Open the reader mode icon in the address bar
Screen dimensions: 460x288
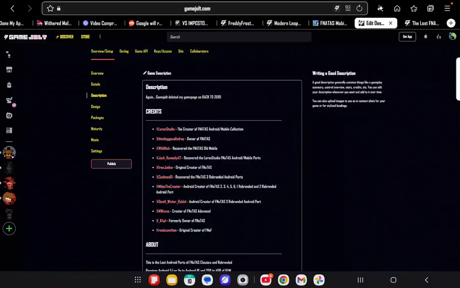click(x=348, y=8)
